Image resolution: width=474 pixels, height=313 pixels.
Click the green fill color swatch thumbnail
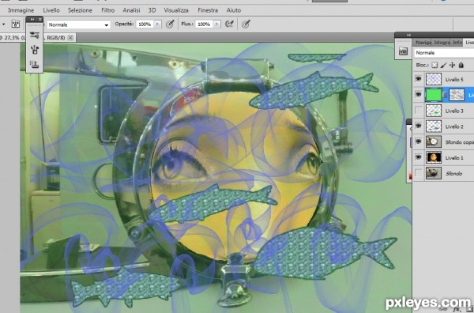tap(434, 95)
